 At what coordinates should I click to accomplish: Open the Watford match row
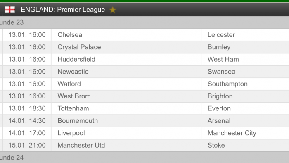tap(144, 84)
